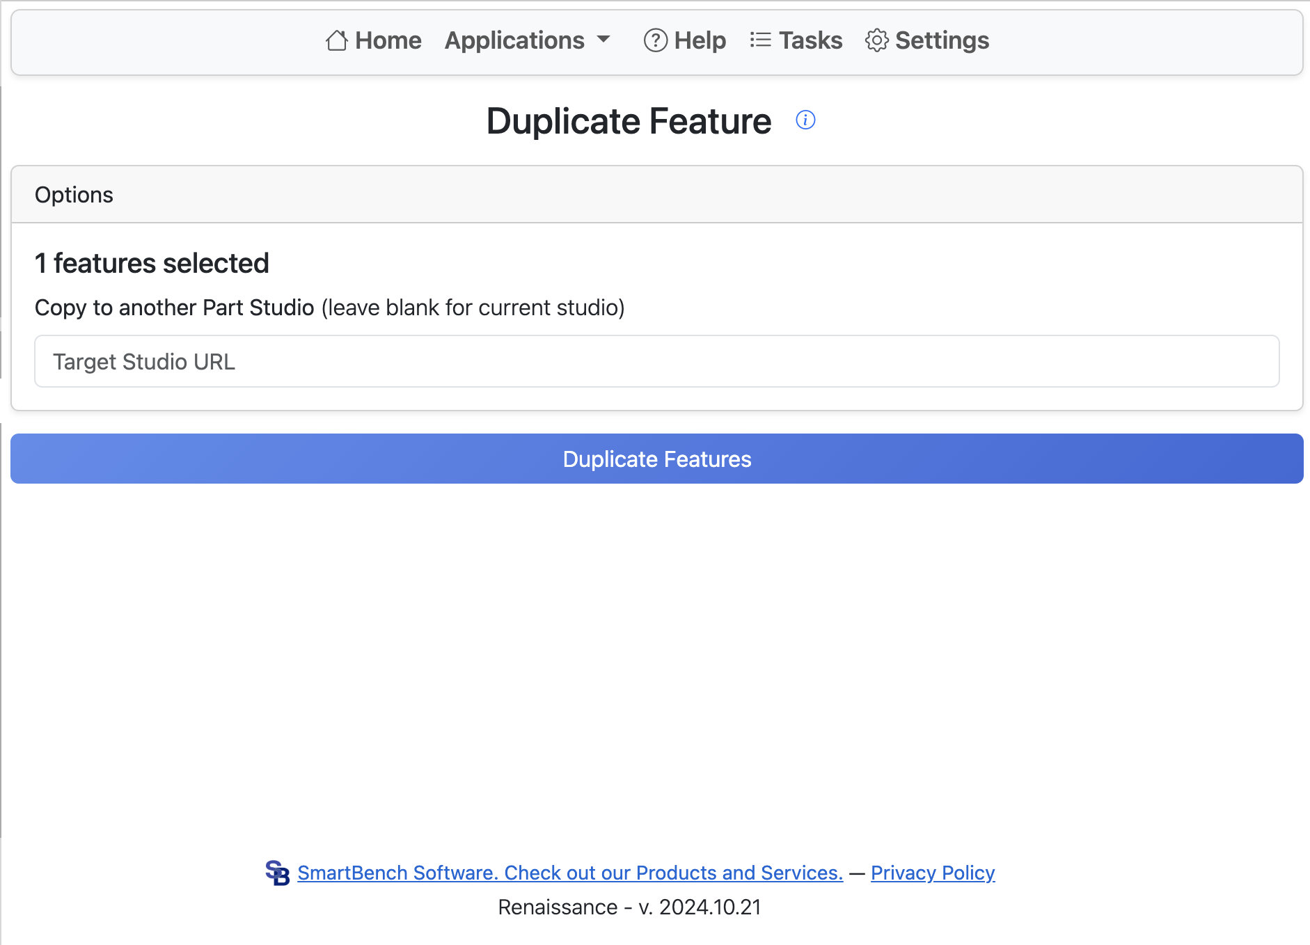
Task: Follow the SmartBench Products and Services link
Action: pos(569,873)
